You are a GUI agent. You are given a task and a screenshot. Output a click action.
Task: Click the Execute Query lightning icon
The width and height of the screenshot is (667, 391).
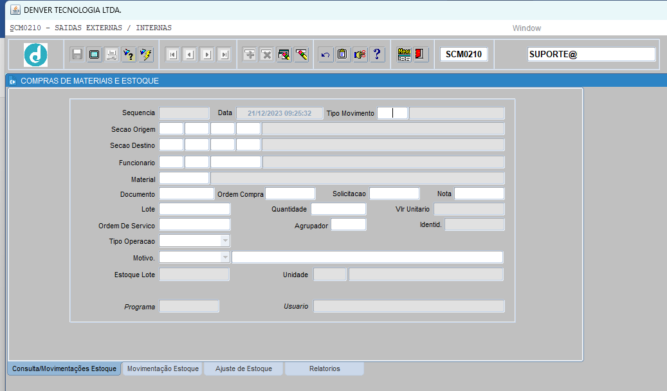tap(146, 55)
